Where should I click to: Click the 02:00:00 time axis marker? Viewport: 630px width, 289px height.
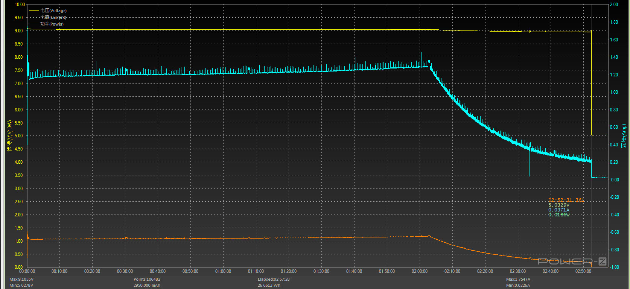coord(419,271)
